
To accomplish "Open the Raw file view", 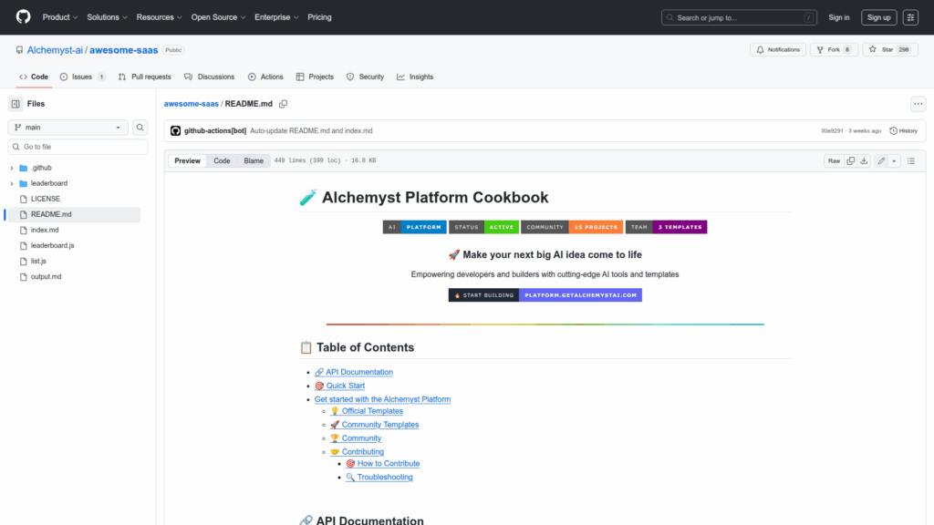I will 834,160.
